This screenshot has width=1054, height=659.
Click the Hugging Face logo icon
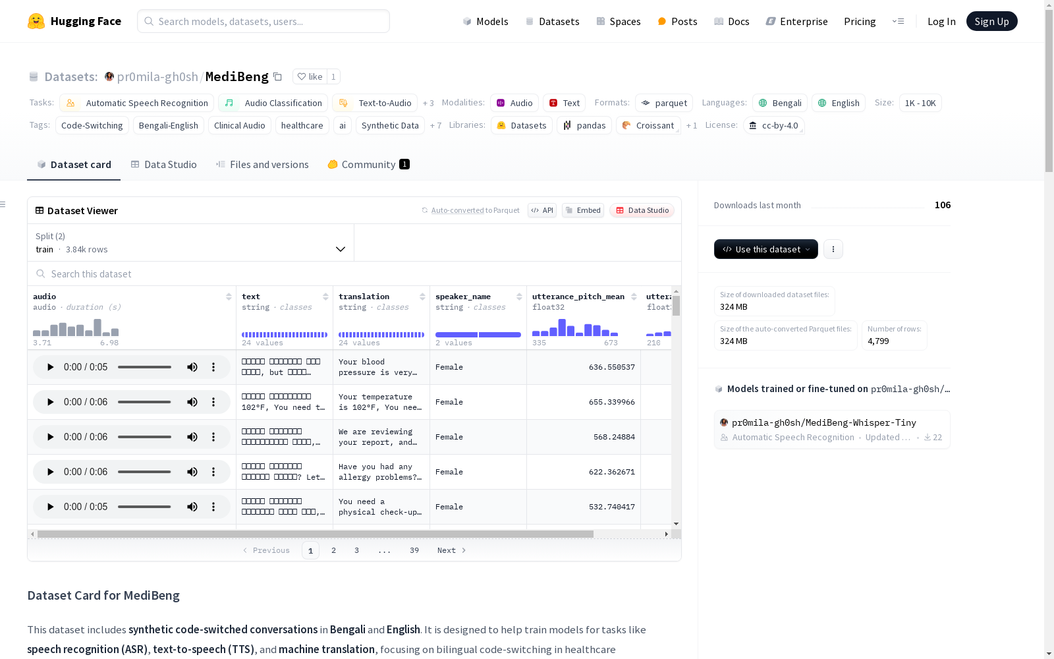tap(36, 21)
